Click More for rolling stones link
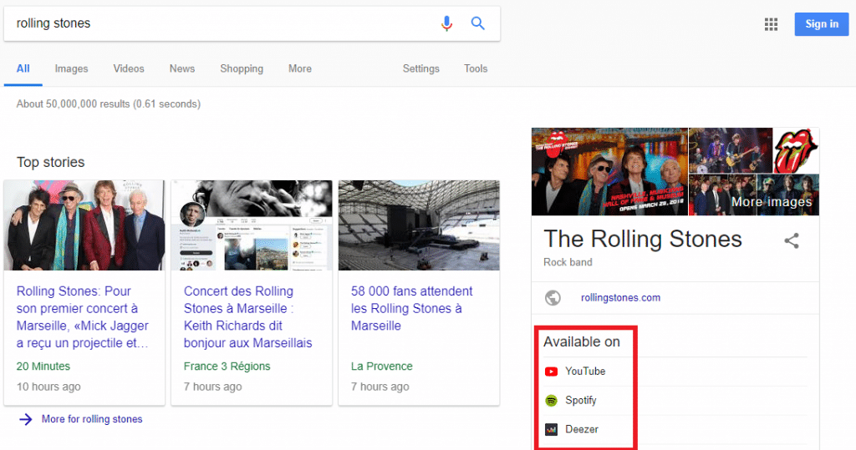Viewport: 856px width, 450px height. click(x=92, y=419)
